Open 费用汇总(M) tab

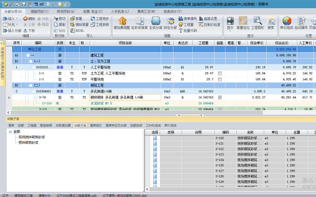[x=146, y=11]
